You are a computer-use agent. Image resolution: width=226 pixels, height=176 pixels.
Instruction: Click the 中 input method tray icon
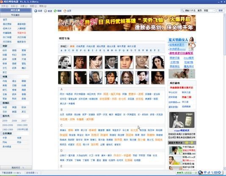point(205,172)
